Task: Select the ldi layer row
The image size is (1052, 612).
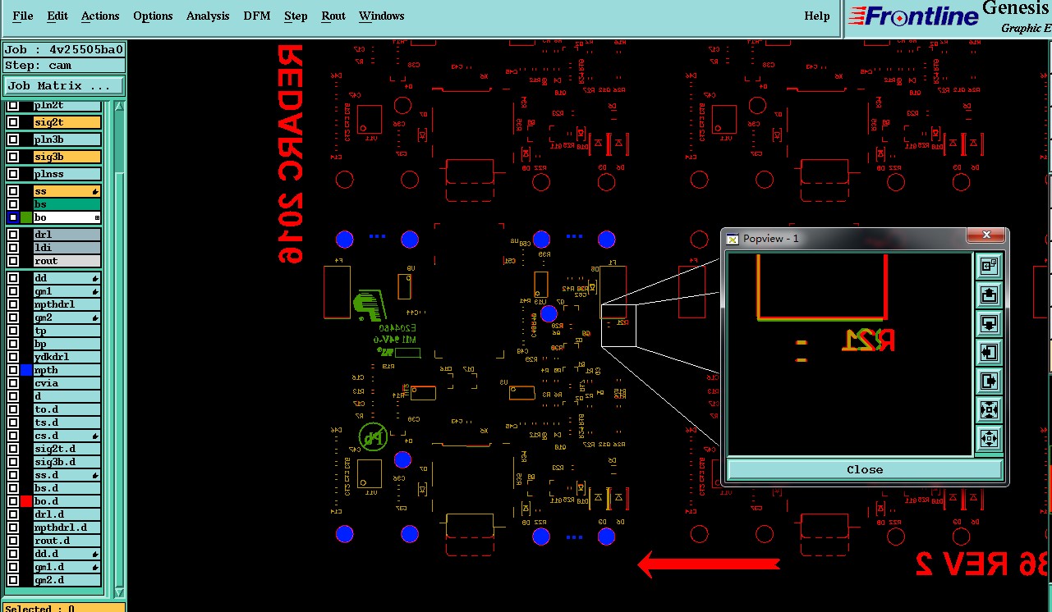Action: pos(67,248)
